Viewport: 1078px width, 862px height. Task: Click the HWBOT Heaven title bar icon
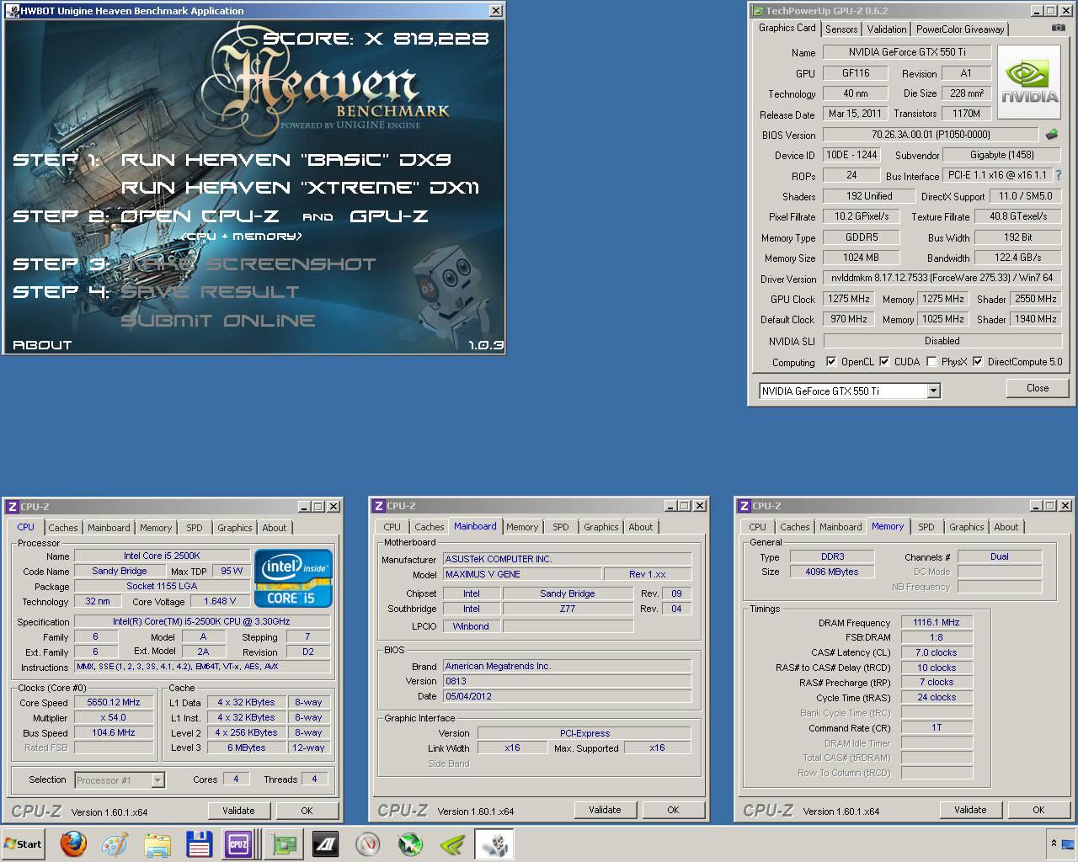tap(12, 11)
